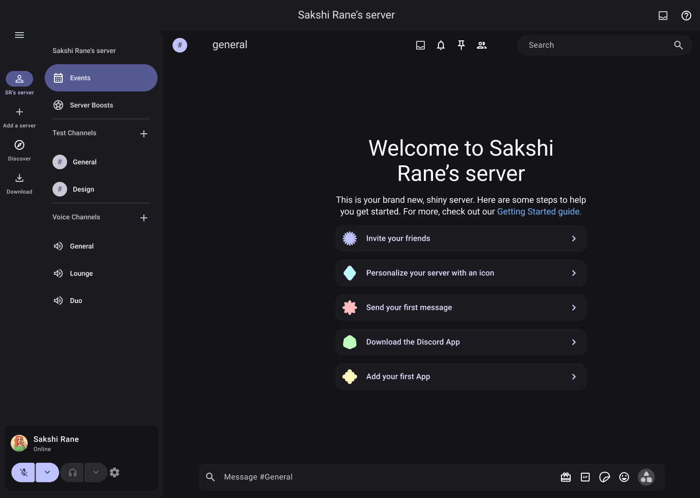This screenshot has height=498, width=700.
Task: Click the search icon in message bar
Action: pos(210,477)
